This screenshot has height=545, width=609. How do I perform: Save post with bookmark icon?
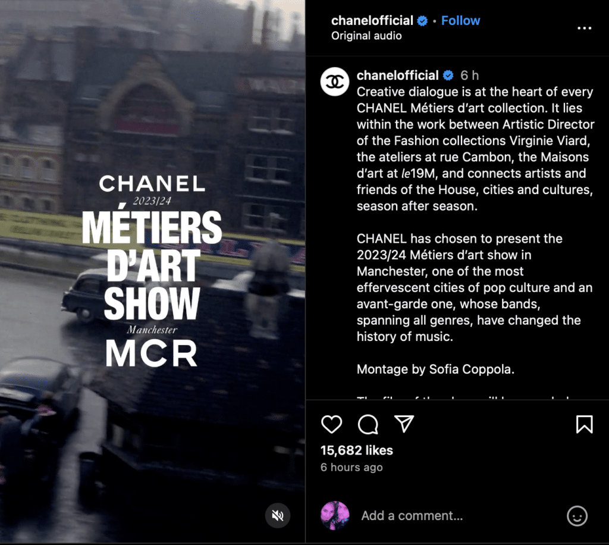tap(584, 424)
